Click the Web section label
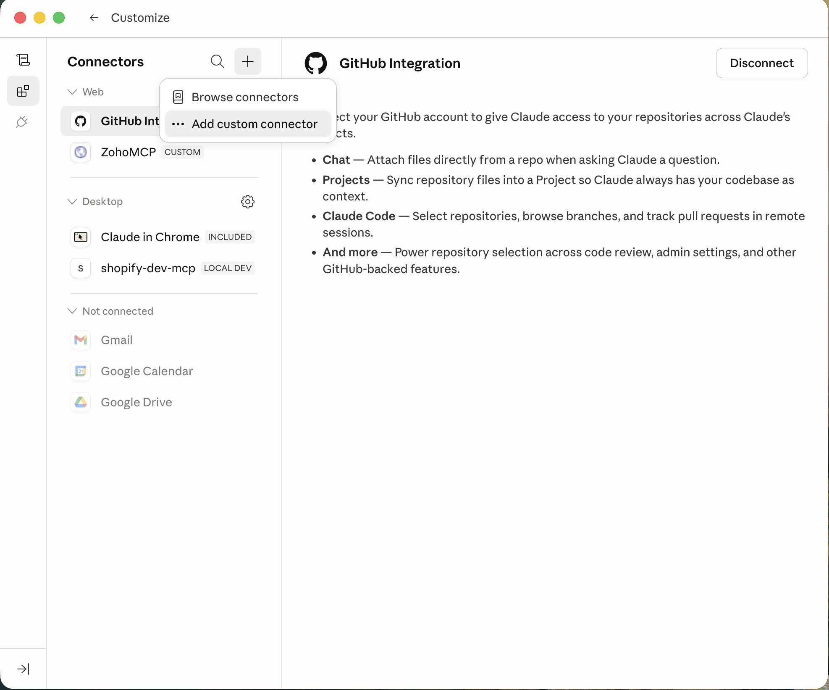The image size is (829, 690). pos(93,92)
